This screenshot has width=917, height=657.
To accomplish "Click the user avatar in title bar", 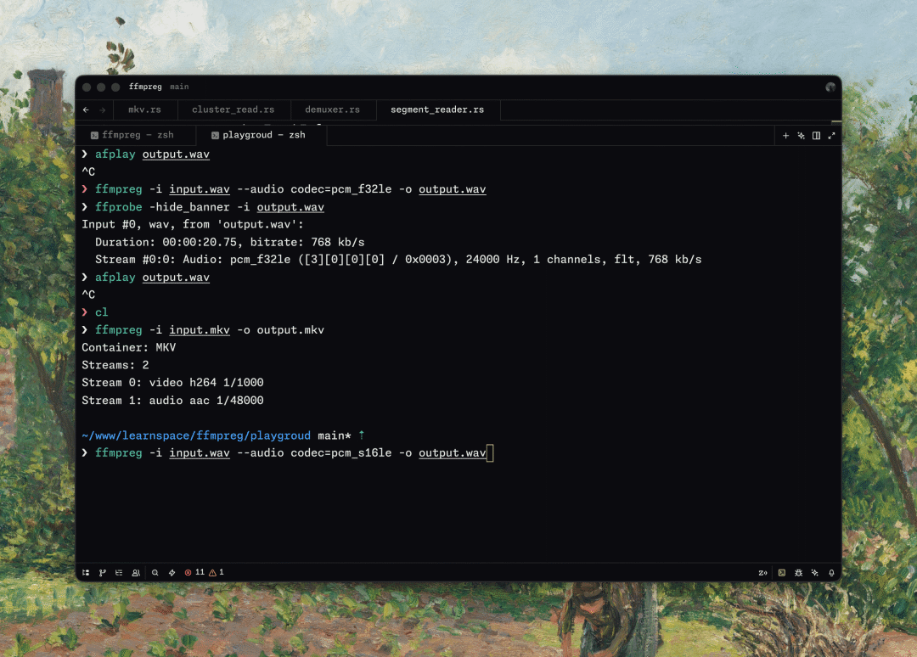I will (830, 87).
